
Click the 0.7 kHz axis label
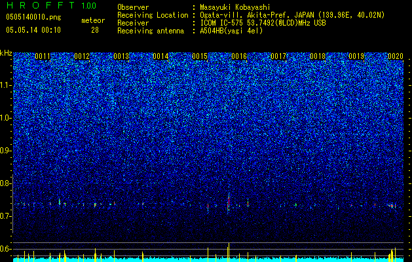pos(5,216)
